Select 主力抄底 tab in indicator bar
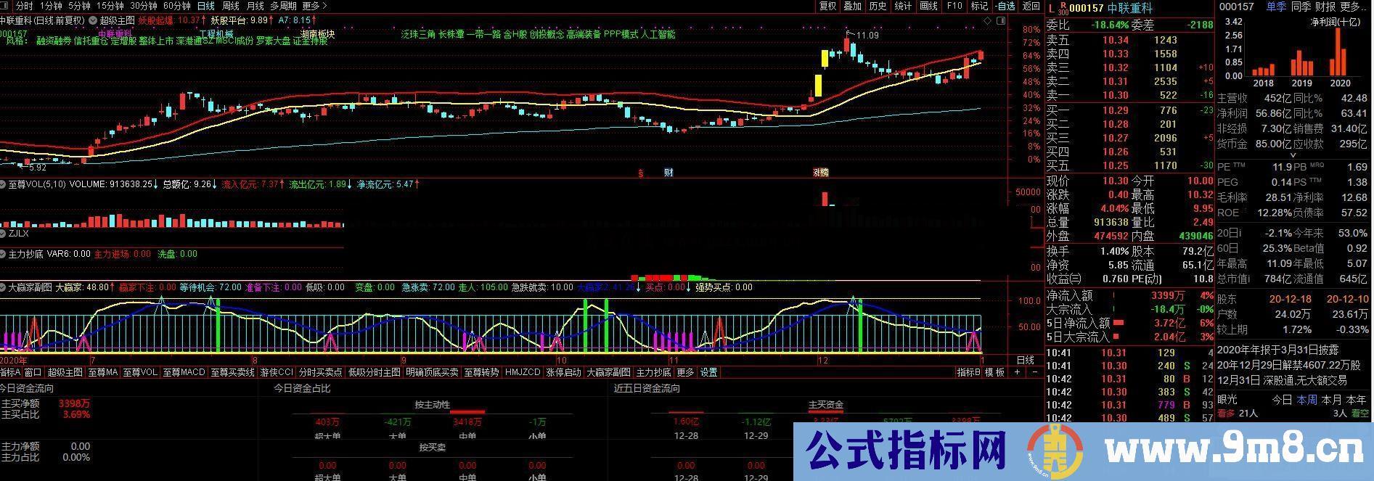1374x481 pixels. [653, 372]
